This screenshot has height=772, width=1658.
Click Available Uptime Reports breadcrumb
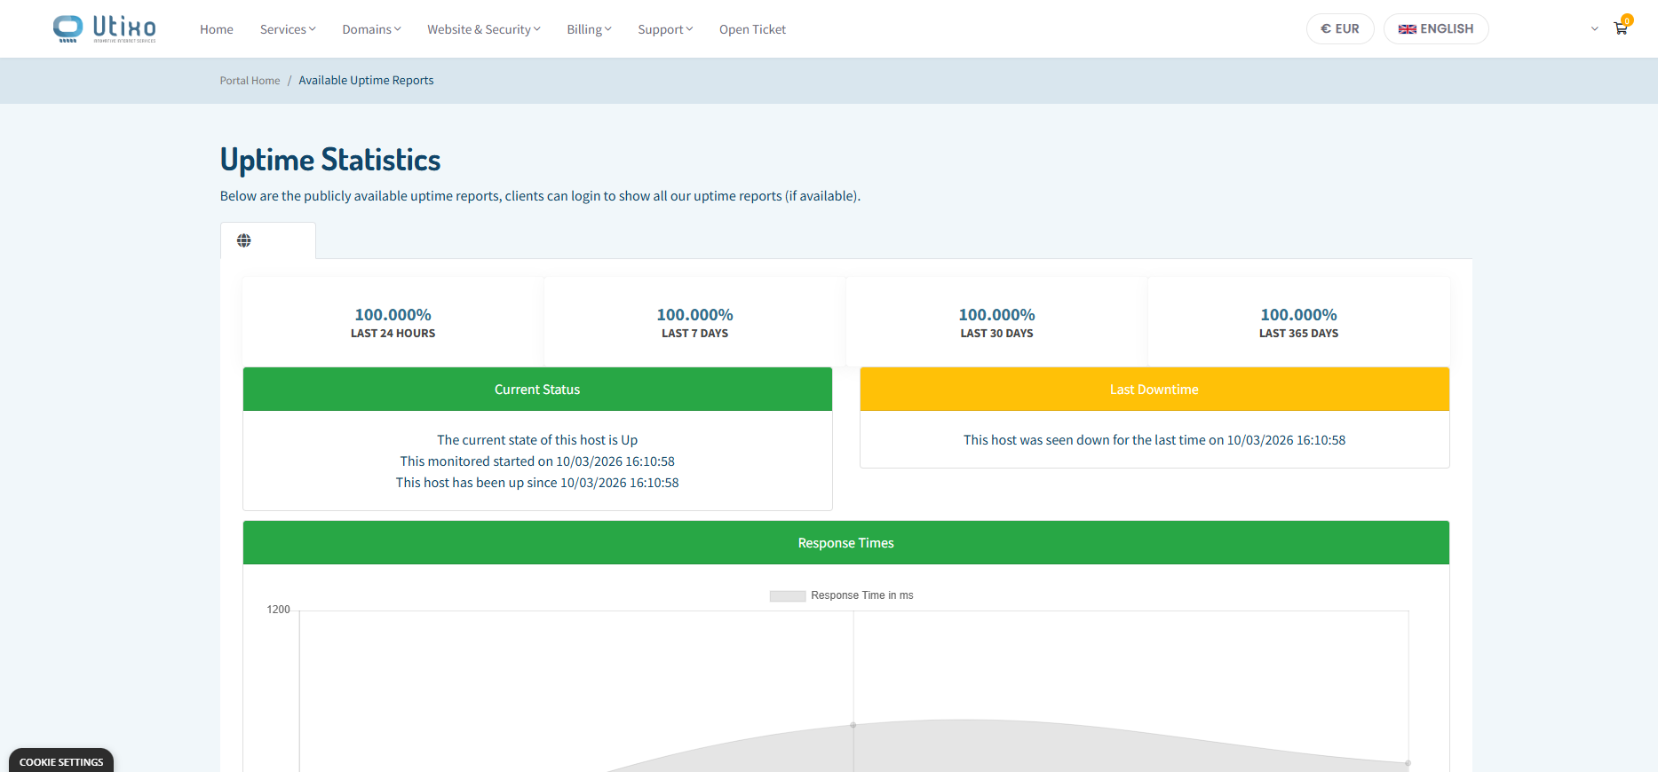[366, 81]
